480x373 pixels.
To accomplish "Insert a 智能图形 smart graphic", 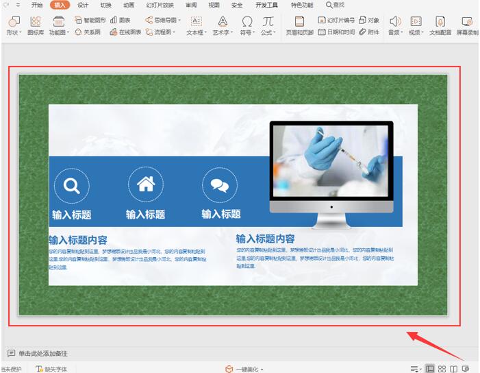I will click(x=90, y=21).
